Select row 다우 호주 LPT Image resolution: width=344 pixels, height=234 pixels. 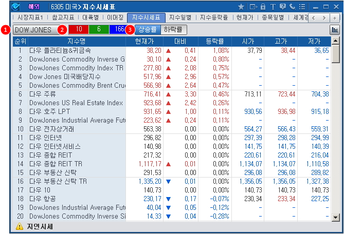(x=172, y=112)
